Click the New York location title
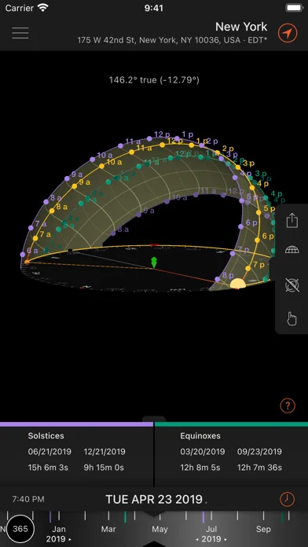 (241, 27)
